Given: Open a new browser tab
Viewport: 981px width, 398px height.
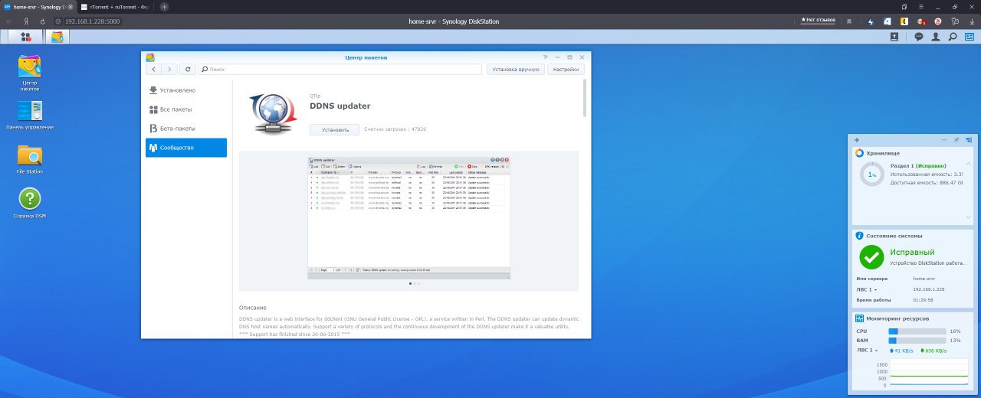Looking at the screenshot, I should tap(164, 6).
